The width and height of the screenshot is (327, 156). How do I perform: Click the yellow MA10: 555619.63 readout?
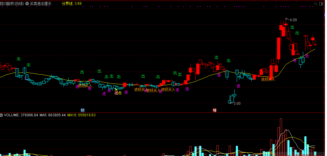82,115
